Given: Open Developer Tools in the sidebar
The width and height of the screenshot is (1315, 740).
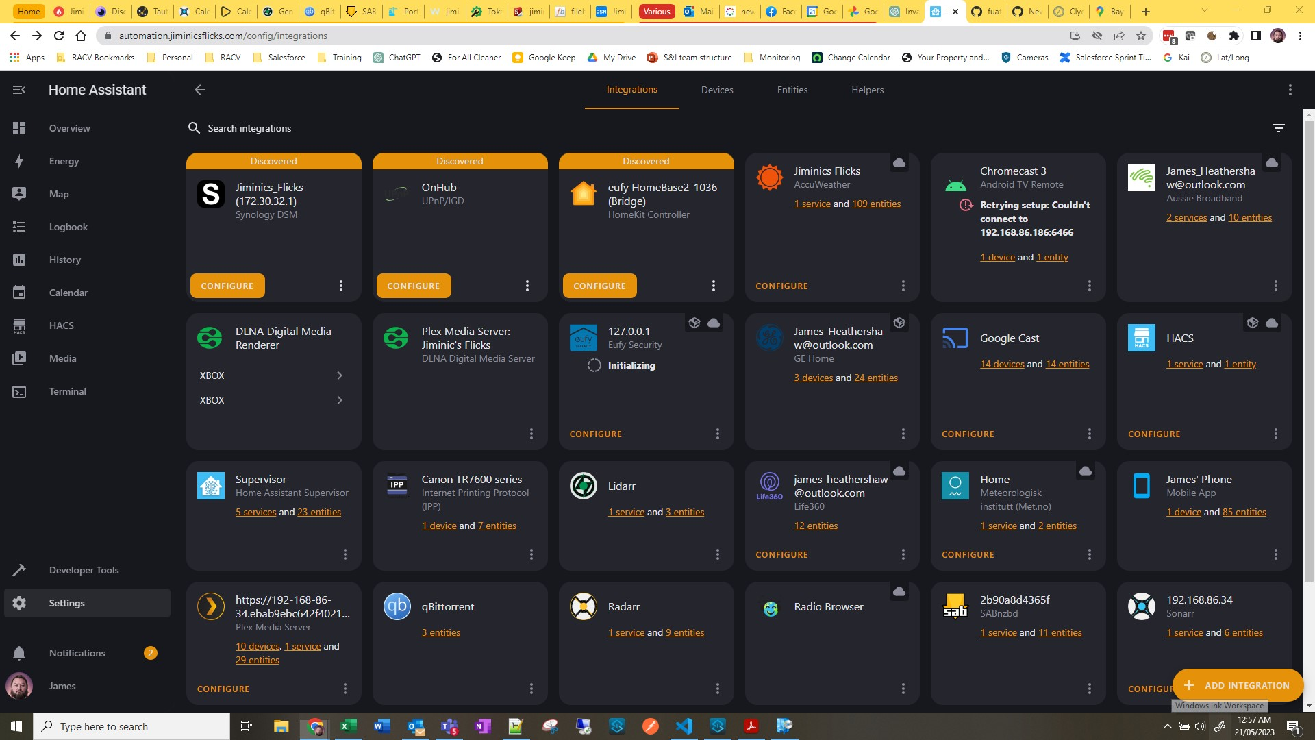Looking at the screenshot, I should pyautogui.click(x=84, y=569).
